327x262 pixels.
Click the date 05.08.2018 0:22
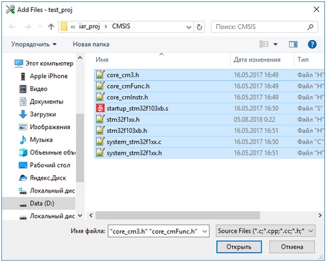point(254,120)
